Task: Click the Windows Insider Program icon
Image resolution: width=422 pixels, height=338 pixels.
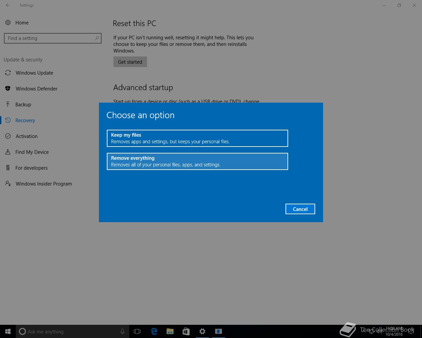Action: coord(8,184)
